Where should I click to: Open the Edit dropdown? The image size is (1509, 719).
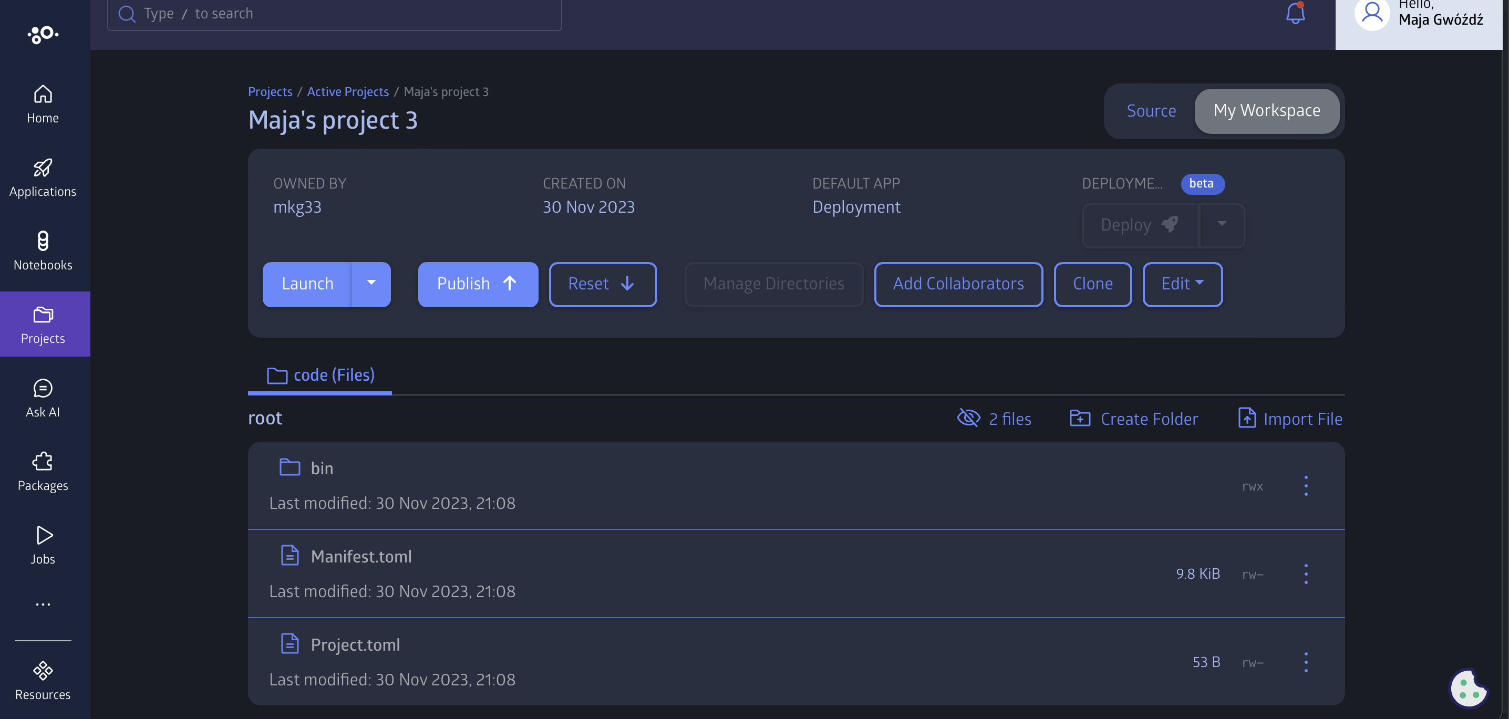[x=1182, y=284]
